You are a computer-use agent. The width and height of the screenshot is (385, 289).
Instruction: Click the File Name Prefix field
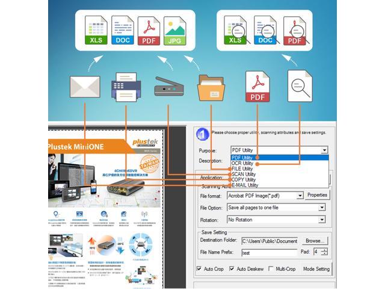click(x=268, y=252)
